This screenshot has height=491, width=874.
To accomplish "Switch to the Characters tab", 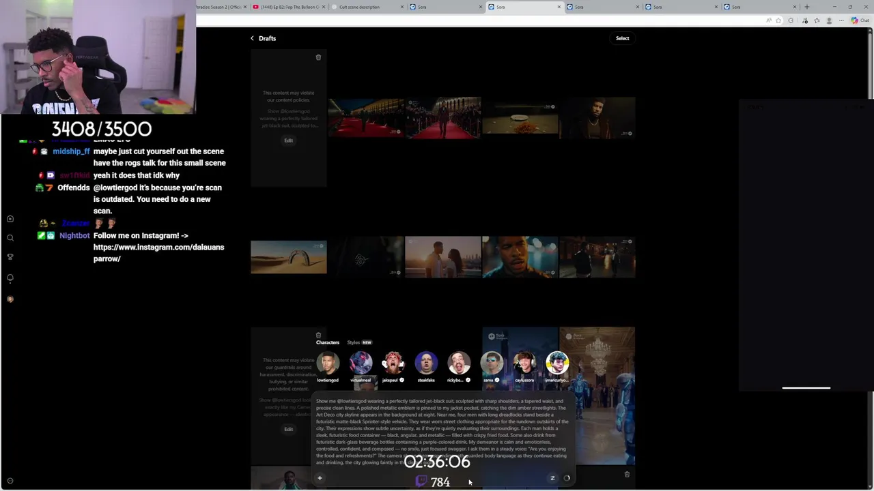I will 327,342.
